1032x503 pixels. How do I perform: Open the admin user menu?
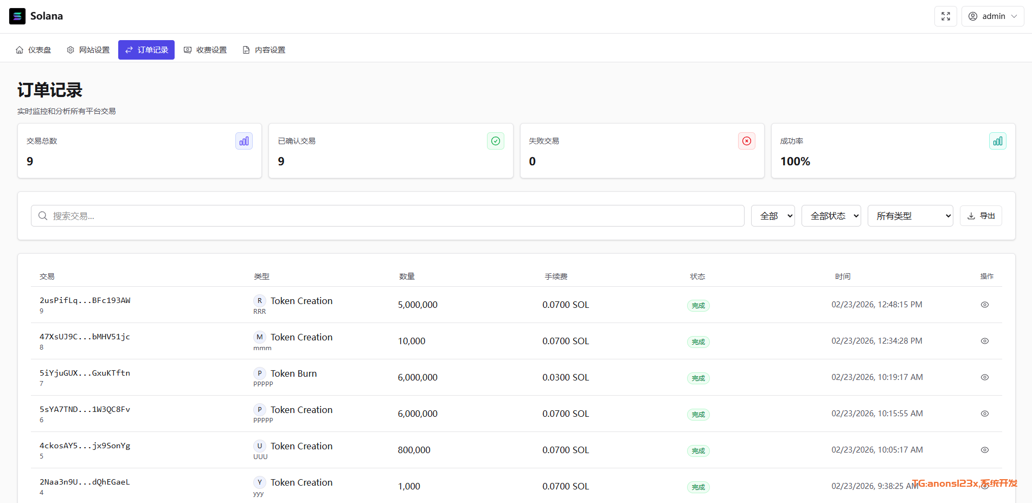[x=992, y=16]
